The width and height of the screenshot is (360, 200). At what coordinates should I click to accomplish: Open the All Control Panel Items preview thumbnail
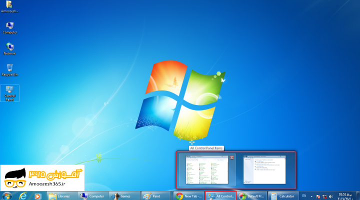(x=207, y=169)
